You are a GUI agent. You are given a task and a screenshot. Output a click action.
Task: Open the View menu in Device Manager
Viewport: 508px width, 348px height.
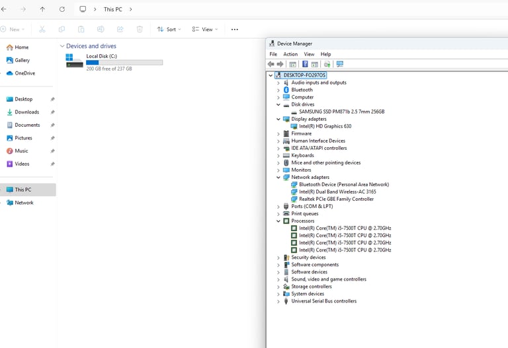pyautogui.click(x=309, y=54)
